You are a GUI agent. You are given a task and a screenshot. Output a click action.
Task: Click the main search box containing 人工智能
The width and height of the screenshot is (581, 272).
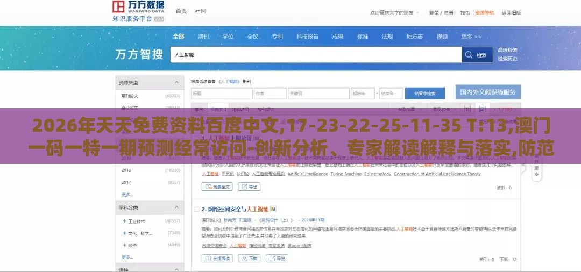[316, 55]
